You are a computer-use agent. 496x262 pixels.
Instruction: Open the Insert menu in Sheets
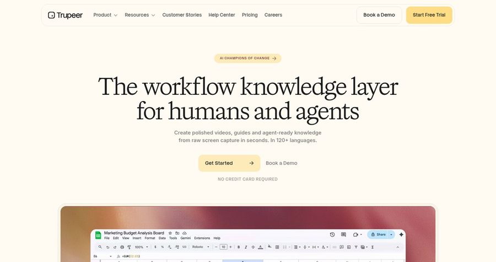click(137, 238)
